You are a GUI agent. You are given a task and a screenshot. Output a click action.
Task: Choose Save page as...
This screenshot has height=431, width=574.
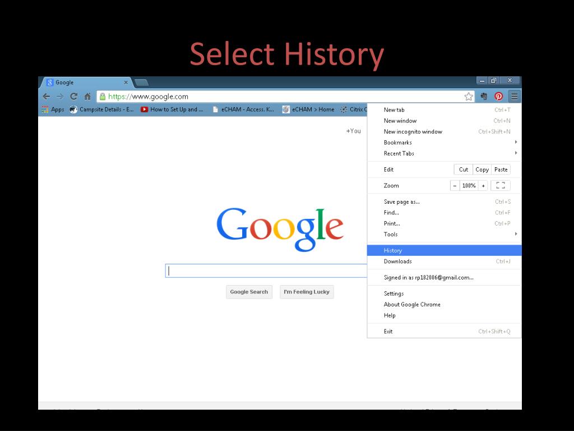pos(445,201)
